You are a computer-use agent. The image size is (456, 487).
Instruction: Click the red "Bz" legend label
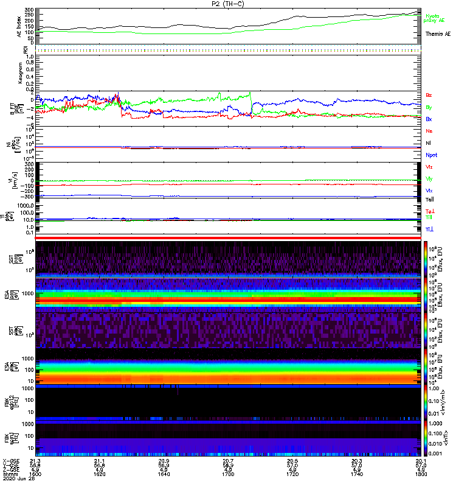[x=429, y=95]
